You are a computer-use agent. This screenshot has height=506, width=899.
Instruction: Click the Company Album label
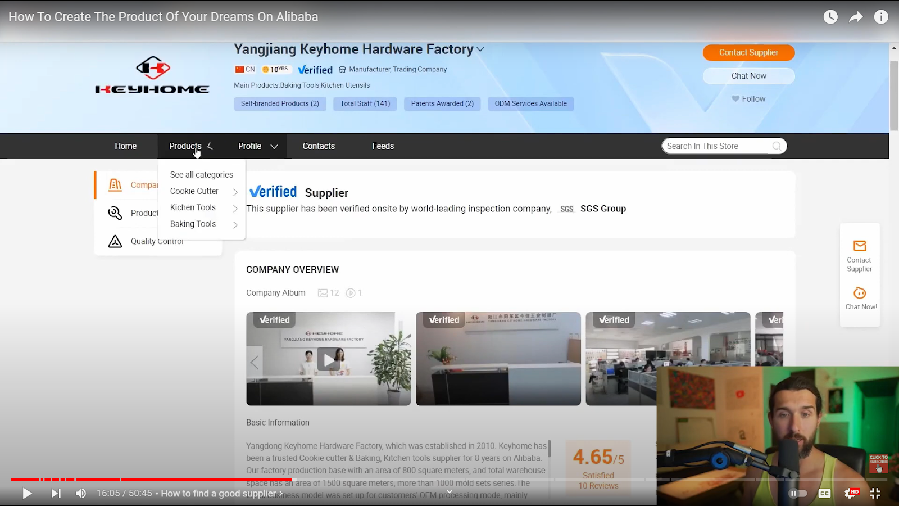276,293
